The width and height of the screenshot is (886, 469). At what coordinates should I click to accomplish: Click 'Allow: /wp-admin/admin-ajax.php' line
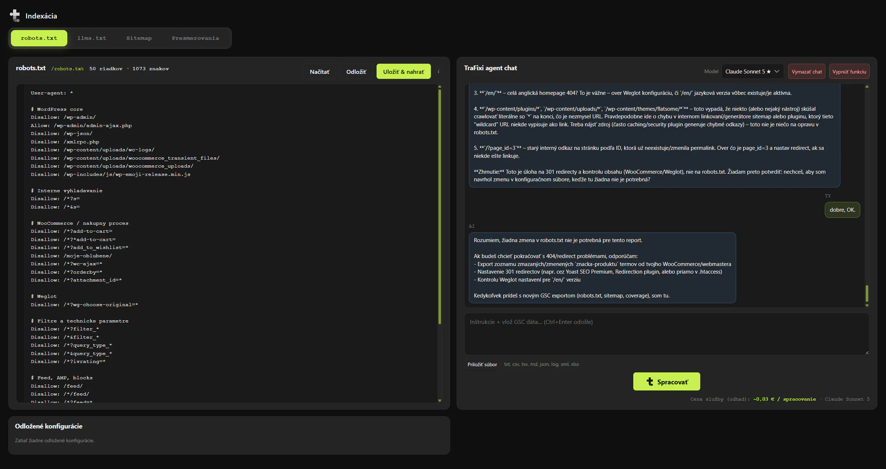pyautogui.click(x=81, y=126)
